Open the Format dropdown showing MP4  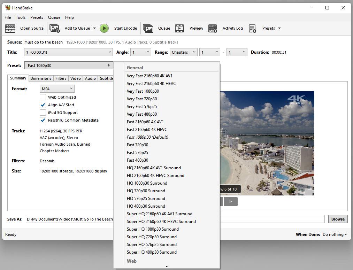click(x=57, y=88)
